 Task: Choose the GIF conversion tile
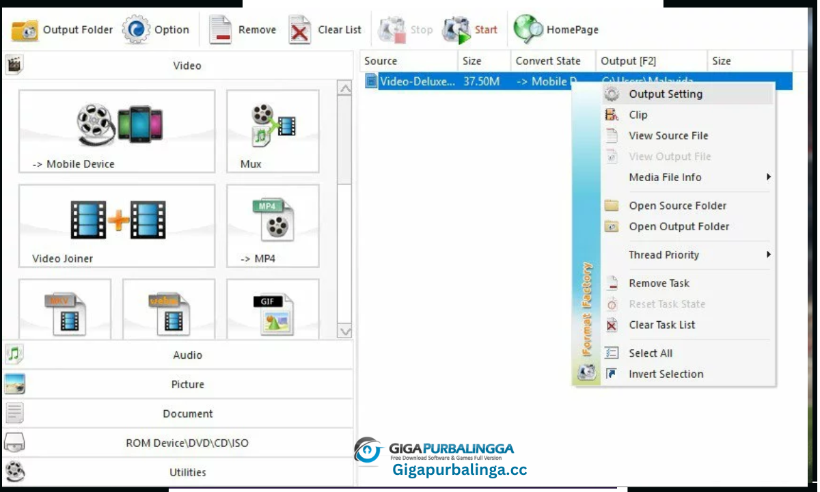coord(273,309)
